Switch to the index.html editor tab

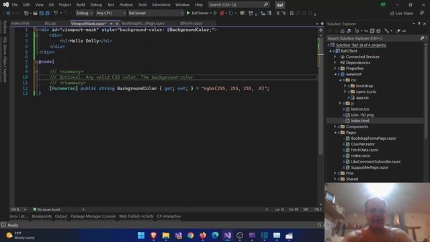pos(20,24)
